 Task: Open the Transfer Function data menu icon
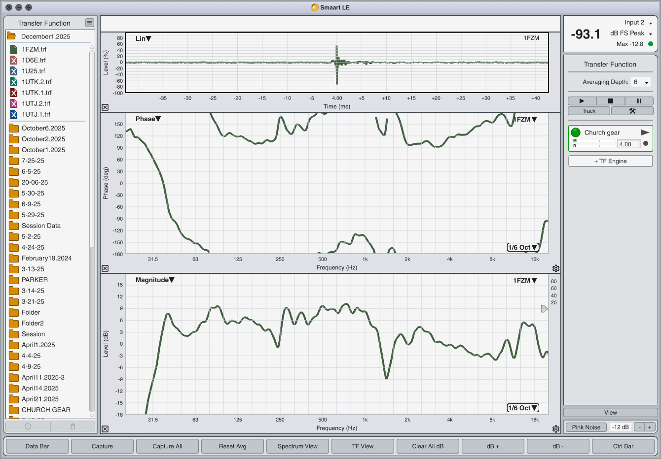click(x=89, y=23)
